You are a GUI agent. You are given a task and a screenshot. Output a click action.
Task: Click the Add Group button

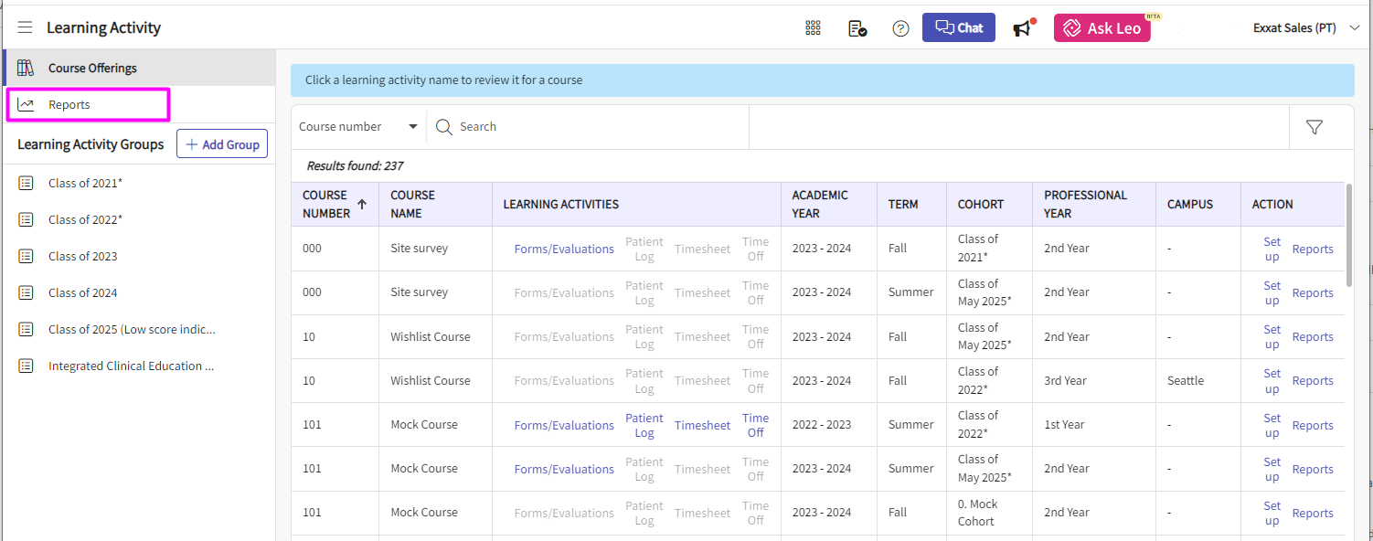click(221, 144)
